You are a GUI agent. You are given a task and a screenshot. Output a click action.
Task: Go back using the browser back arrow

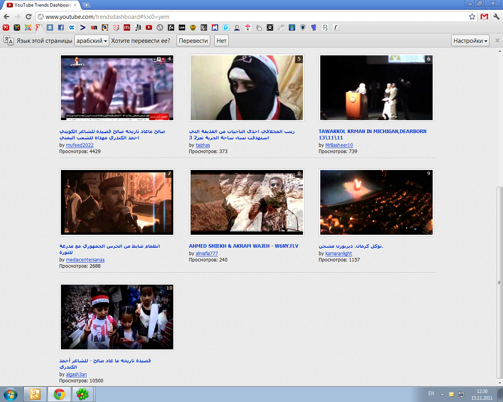[6, 16]
